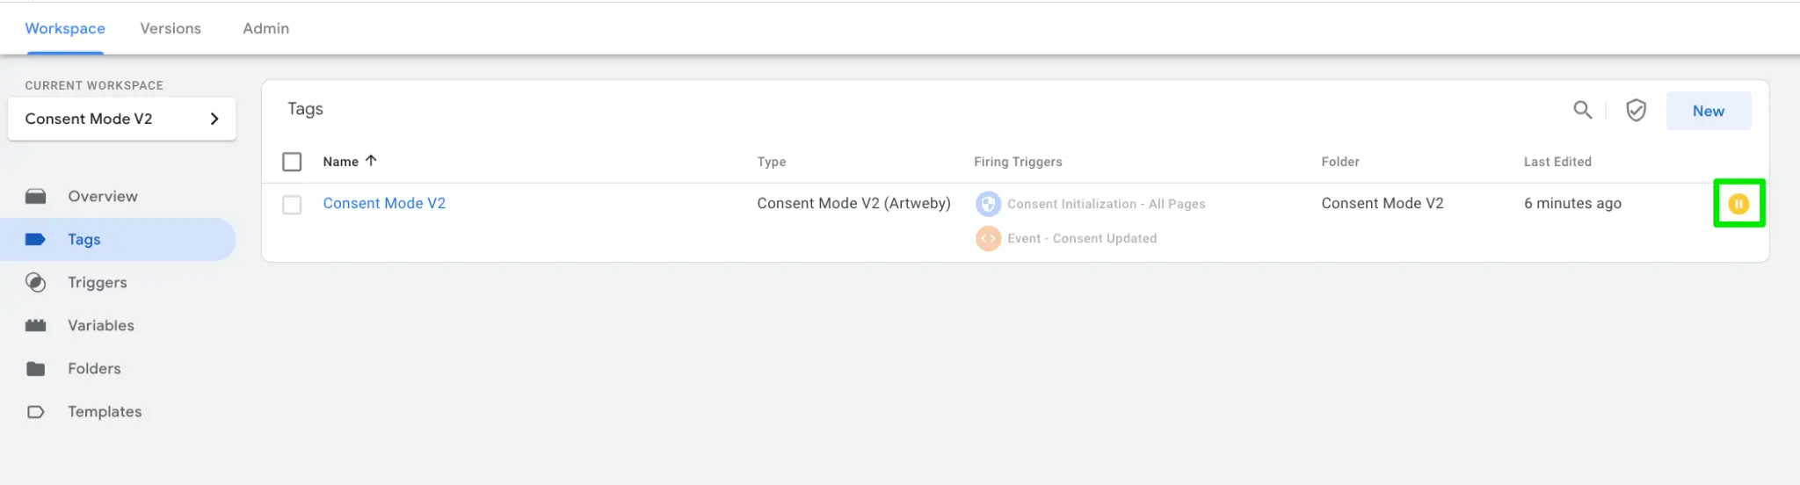The image size is (1800, 485).
Task: Click the Consent Initialization trigger icon
Action: [988, 204]
